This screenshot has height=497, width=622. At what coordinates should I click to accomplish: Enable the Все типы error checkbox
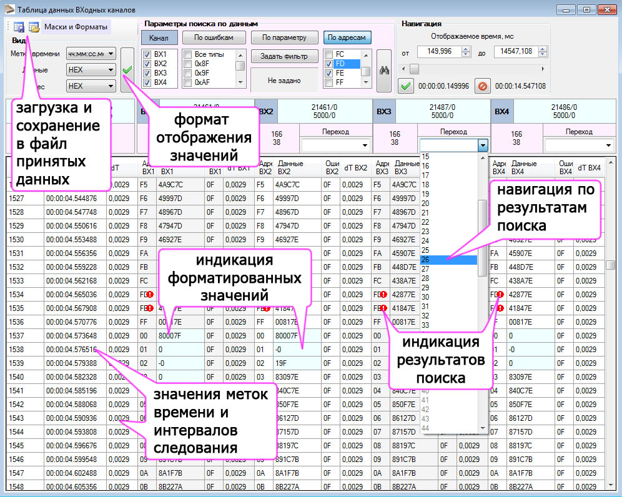tap(188, 55)
